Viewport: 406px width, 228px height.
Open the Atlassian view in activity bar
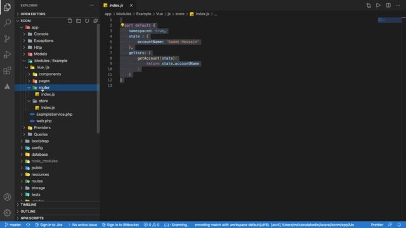point(7,87)
